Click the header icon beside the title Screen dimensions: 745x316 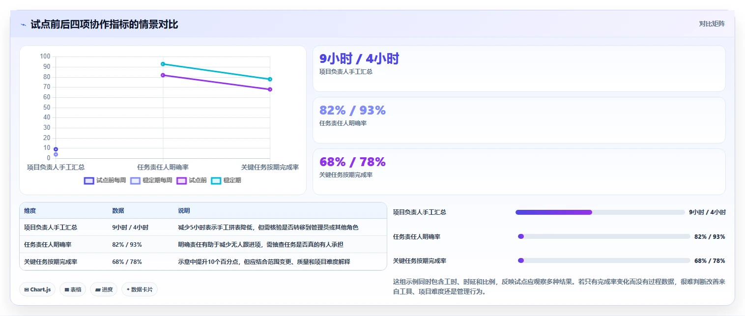pyautogui.click(x=23, y=25)
